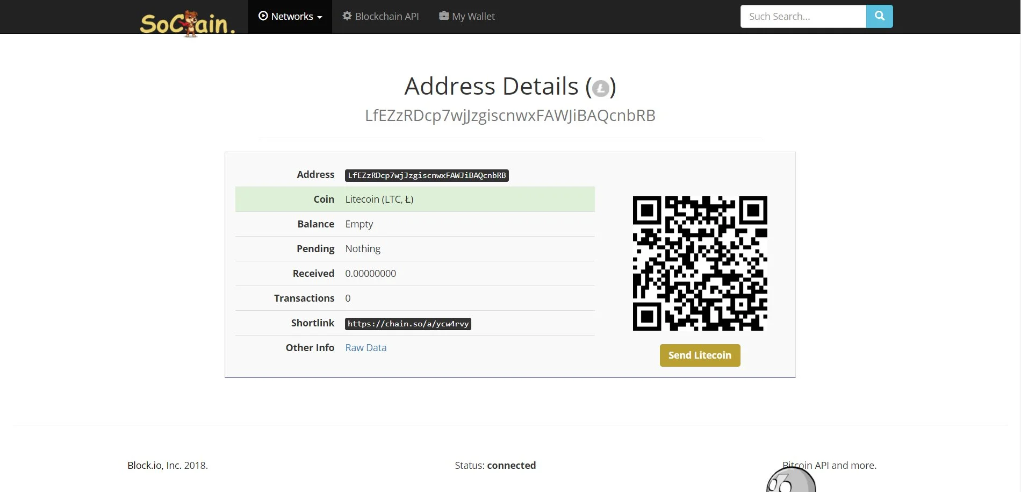Image resolution: width=1021 pixels, height=492 pixels.
Task: Click the shortlink chain.so/a/ycw4rvy badge
Action: pyautogui.click(x=408, y=324)
